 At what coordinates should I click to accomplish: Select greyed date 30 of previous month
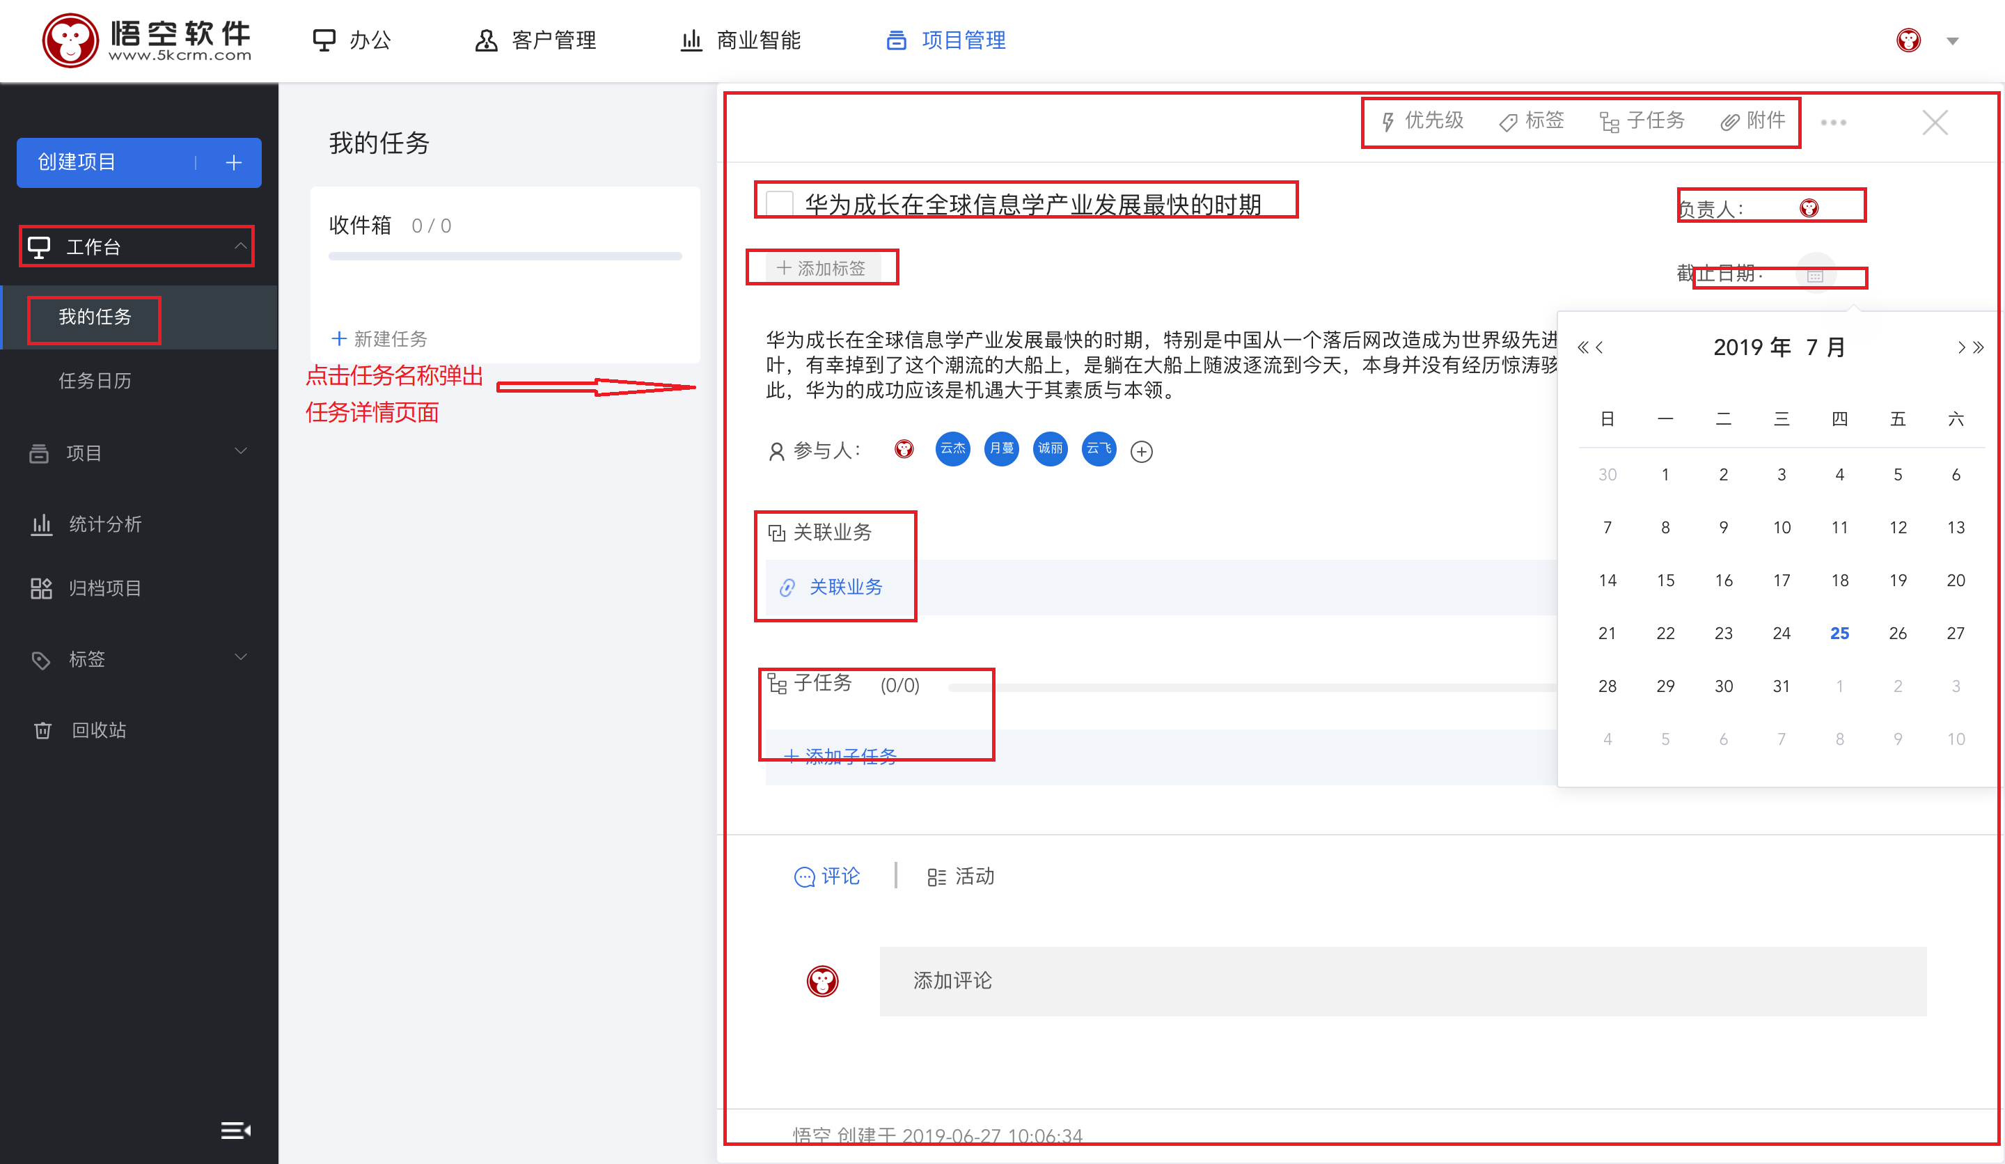pyautogui.click(x=1607, y=475)
